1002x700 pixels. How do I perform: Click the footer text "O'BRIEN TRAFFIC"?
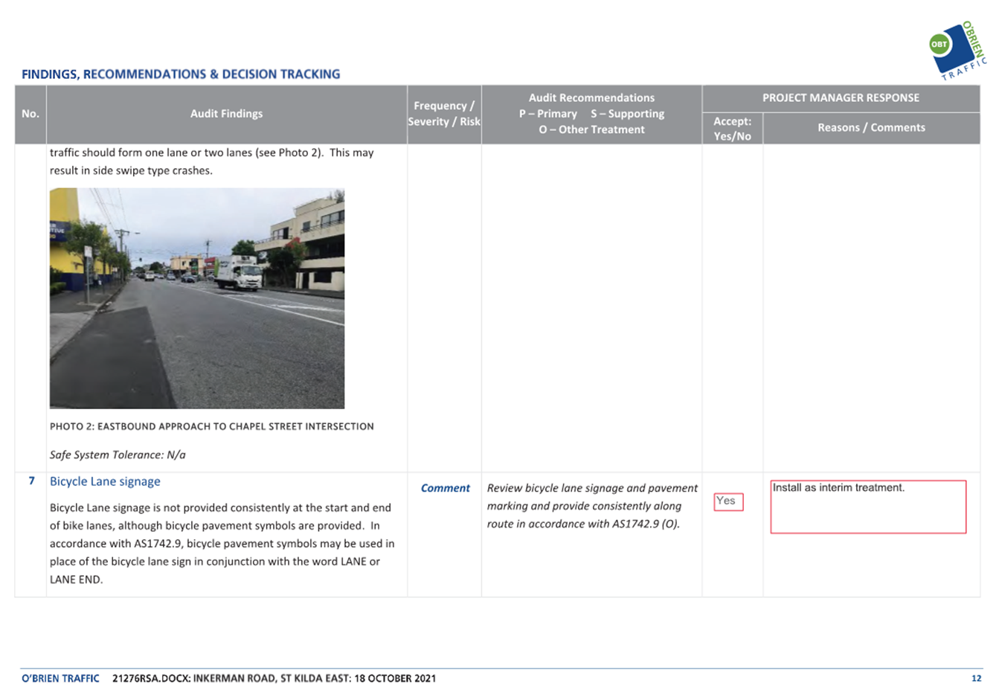pyautogui.click(x=60, y=678)
